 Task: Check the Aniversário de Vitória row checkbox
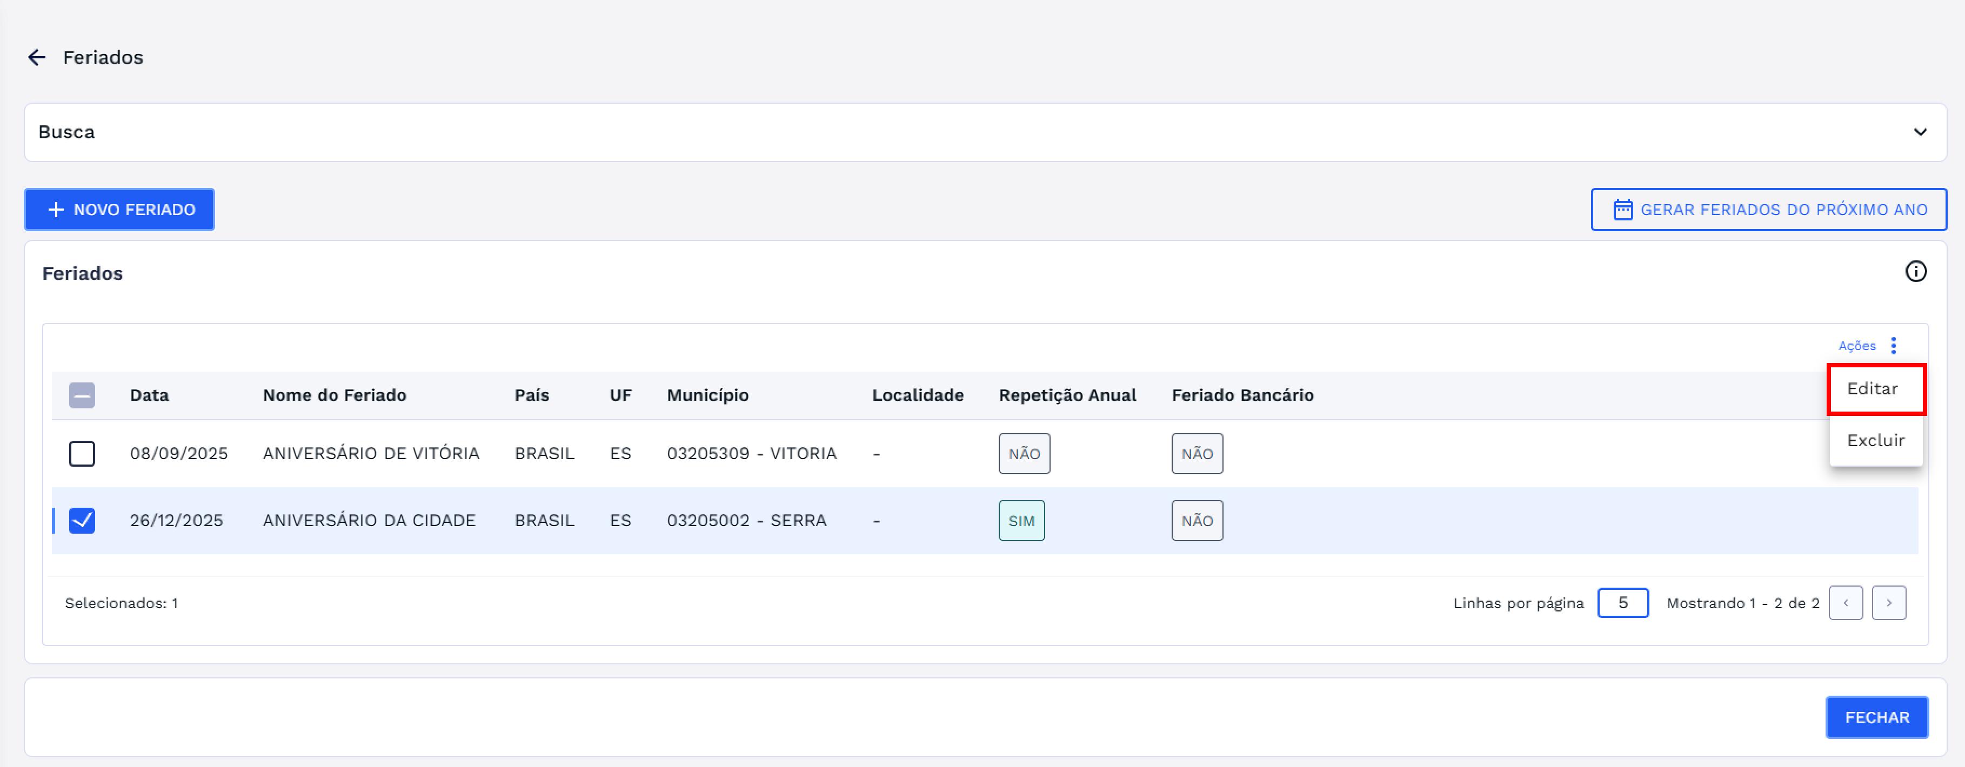[x=82, y=454]
